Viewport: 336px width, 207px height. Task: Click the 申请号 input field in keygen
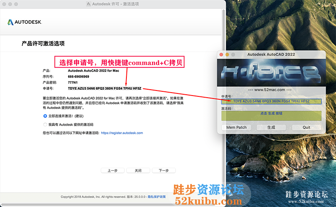pyautogui.click(x=271, y=101)
